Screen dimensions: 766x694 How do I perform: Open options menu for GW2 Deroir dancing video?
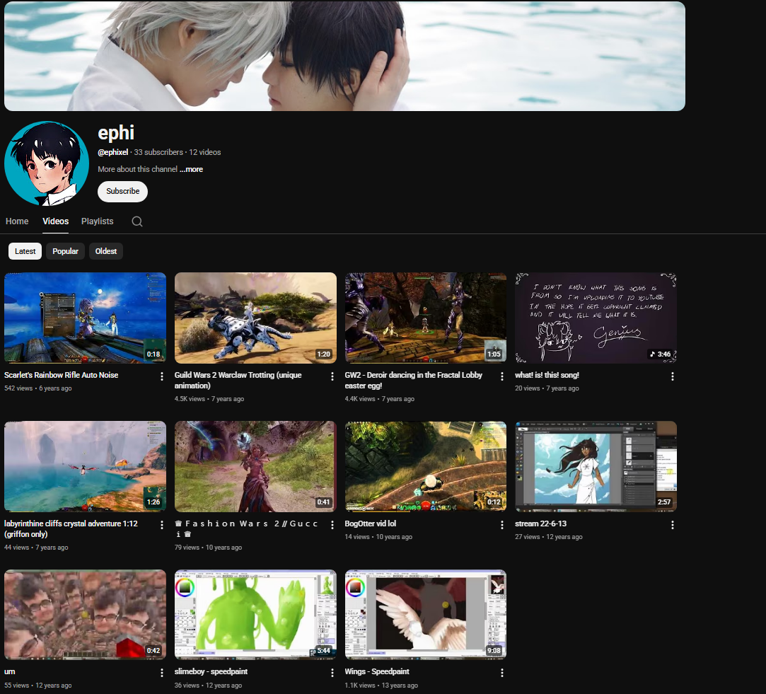(x=502, y=376)
